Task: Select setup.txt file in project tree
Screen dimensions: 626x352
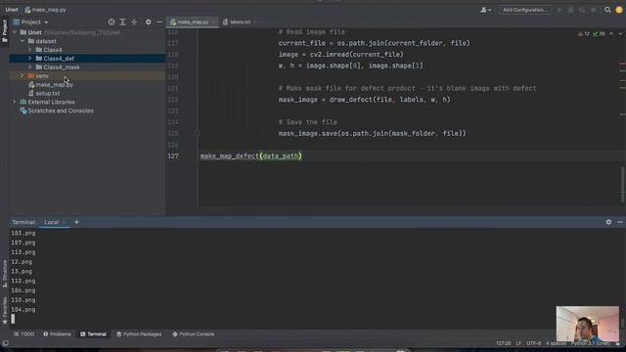Action: pyautogui.click(x=44, y=94)
